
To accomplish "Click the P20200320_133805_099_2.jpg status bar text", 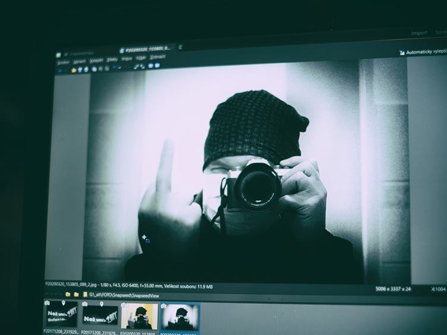I will point(71,285).
